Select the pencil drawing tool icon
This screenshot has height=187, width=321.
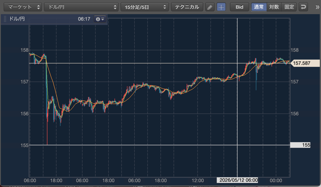tap(210, 7)
